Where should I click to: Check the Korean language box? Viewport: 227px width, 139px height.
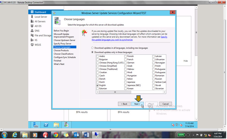click(x=125, y=89)
